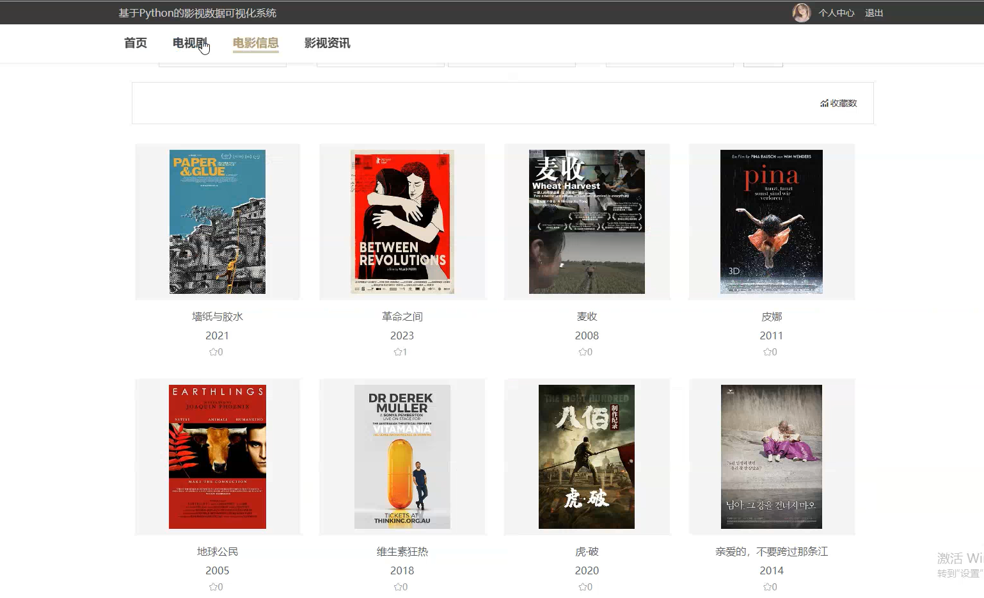Screen dimensions: 984x598
Task: Open the 首页 navigation tab
Action: [x=136, y=43]
